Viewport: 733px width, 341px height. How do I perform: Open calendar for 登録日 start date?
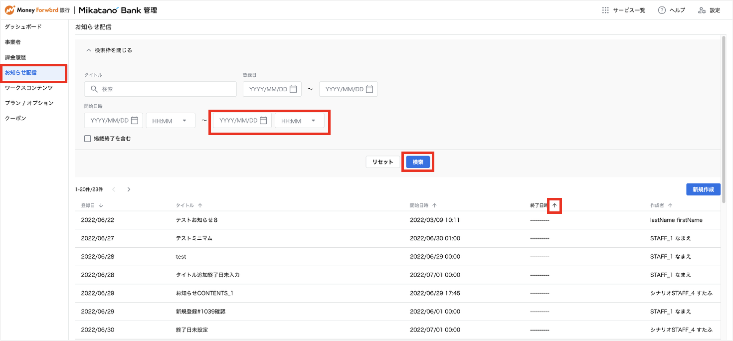[x=293, y=89]
